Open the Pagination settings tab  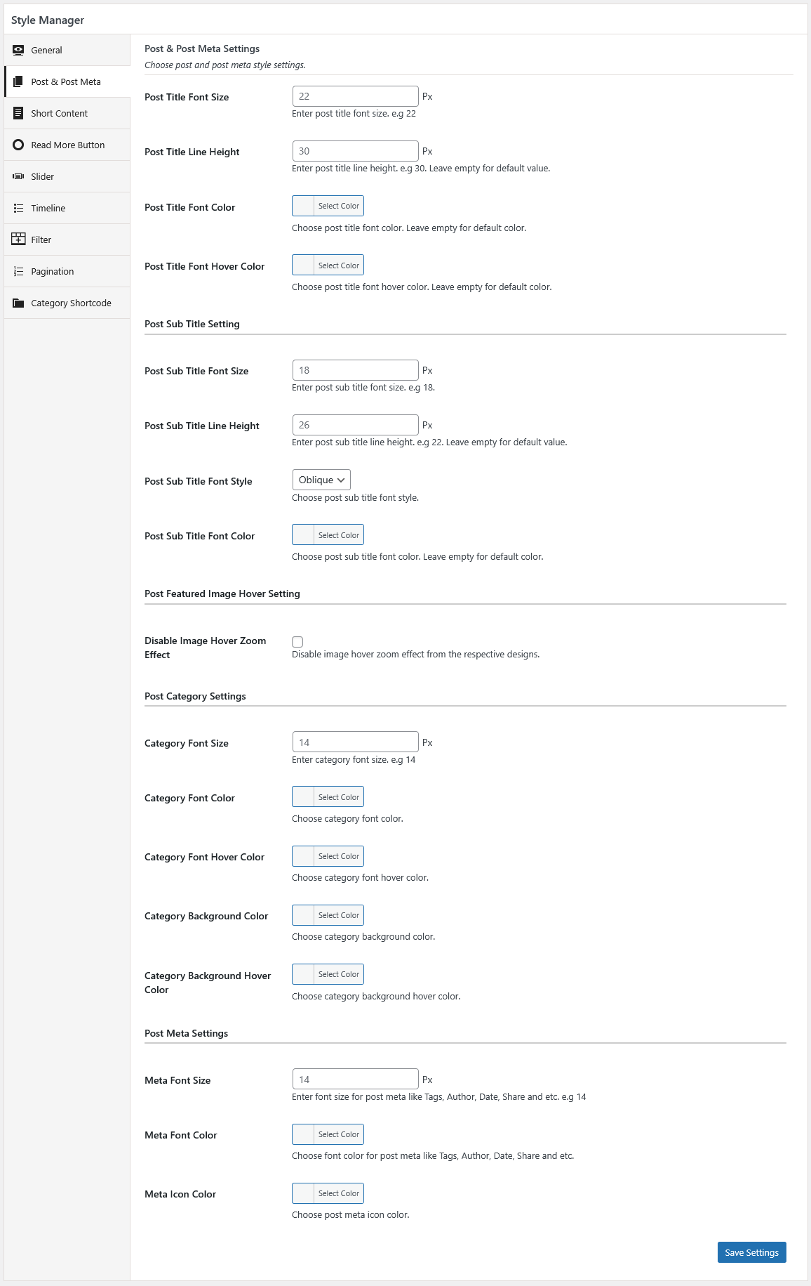click(53, 271)
